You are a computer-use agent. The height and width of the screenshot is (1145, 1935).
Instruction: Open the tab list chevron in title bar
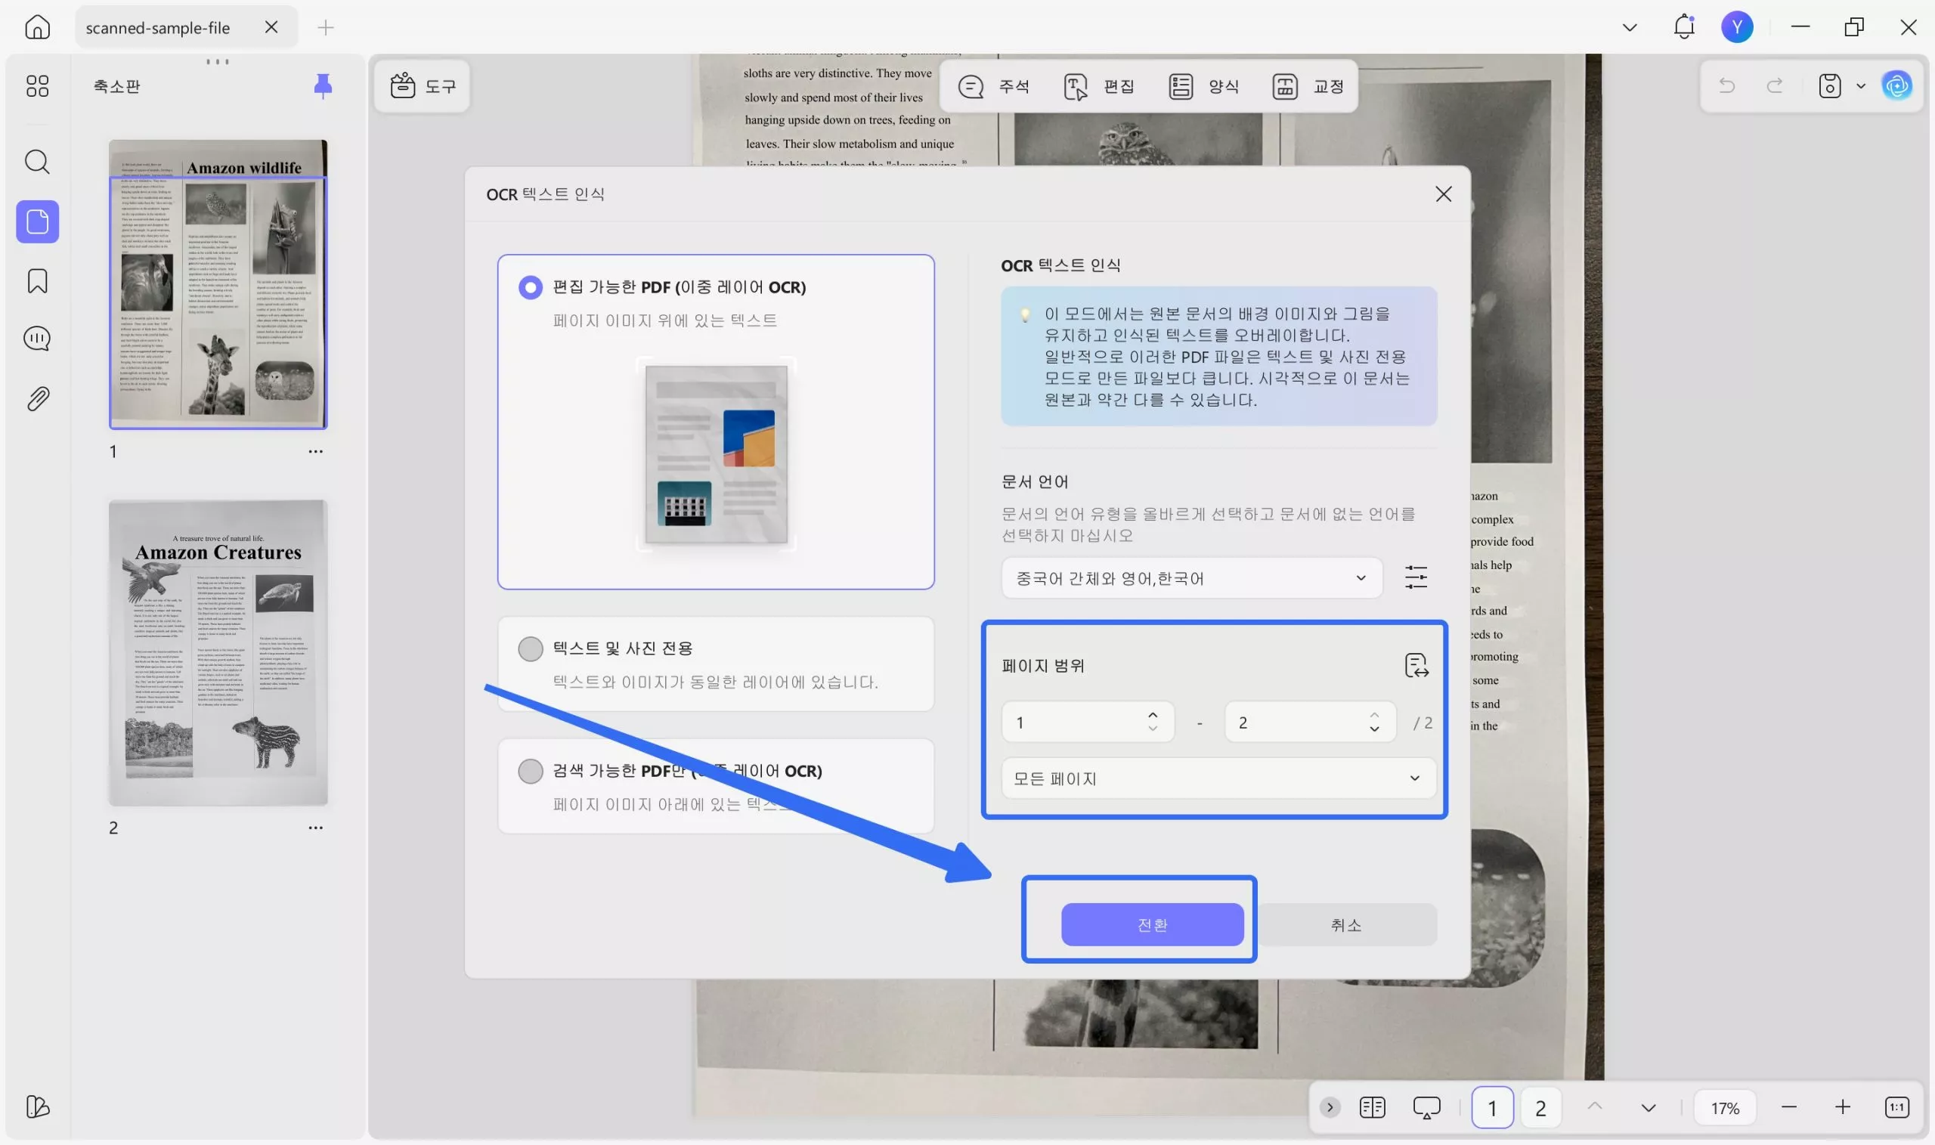(1630, 28)
